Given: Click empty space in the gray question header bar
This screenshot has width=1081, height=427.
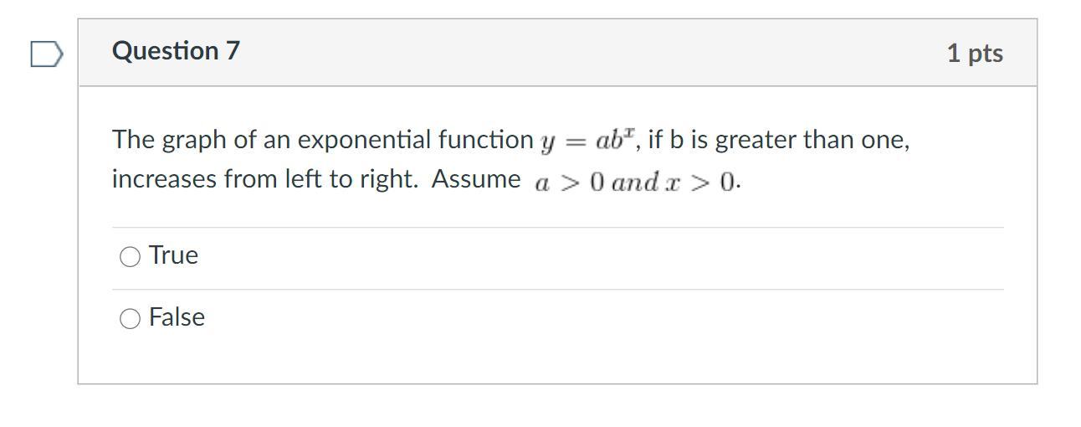Looking at the screenshot, I should (586, 52).
